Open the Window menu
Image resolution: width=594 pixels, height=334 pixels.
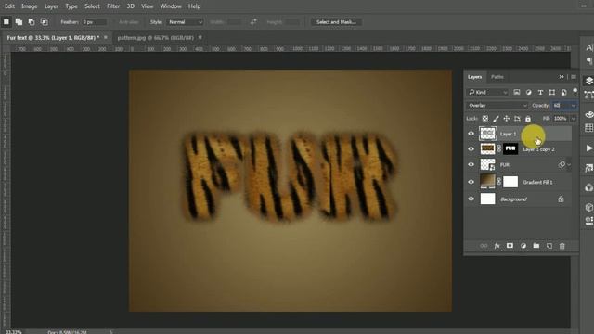(171, 6)
